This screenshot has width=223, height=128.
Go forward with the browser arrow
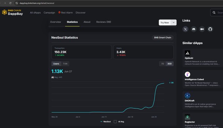pos(5,3)
